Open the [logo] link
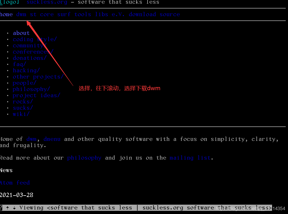Viewport: 288px width, 214px height. (9, 2)
